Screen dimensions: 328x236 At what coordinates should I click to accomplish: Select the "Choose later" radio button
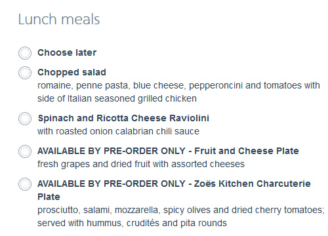pos(25,53)
